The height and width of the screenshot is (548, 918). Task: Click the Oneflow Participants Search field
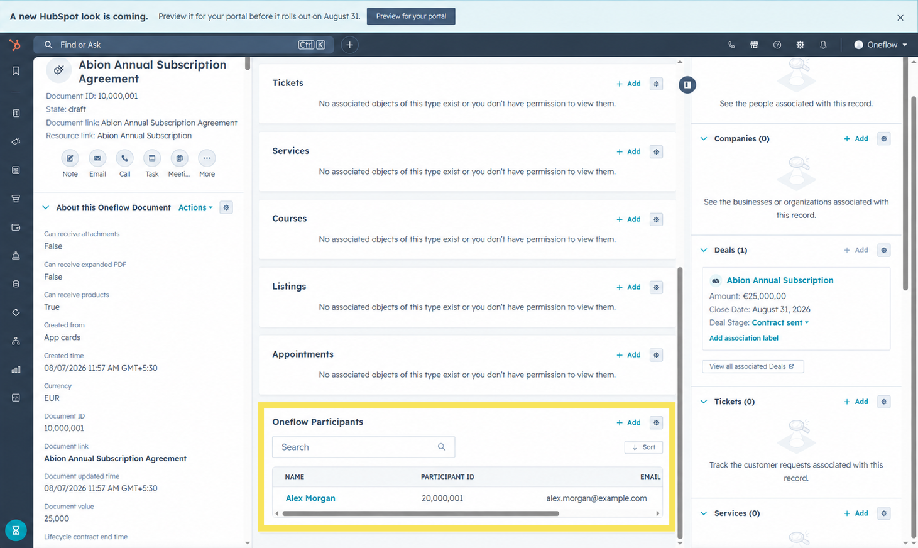point(363,447)
